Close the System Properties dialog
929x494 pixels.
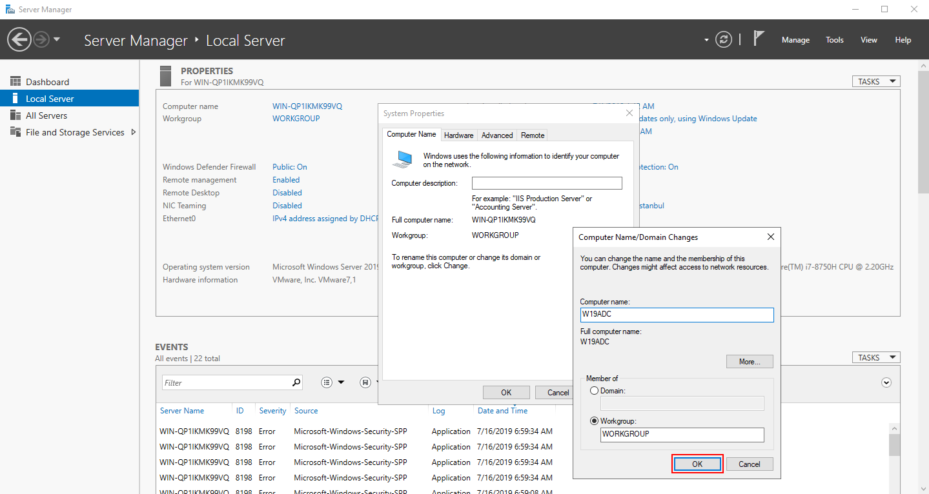(629, 113)
